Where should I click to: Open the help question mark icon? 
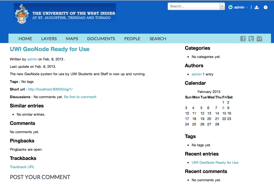[266, 7]
